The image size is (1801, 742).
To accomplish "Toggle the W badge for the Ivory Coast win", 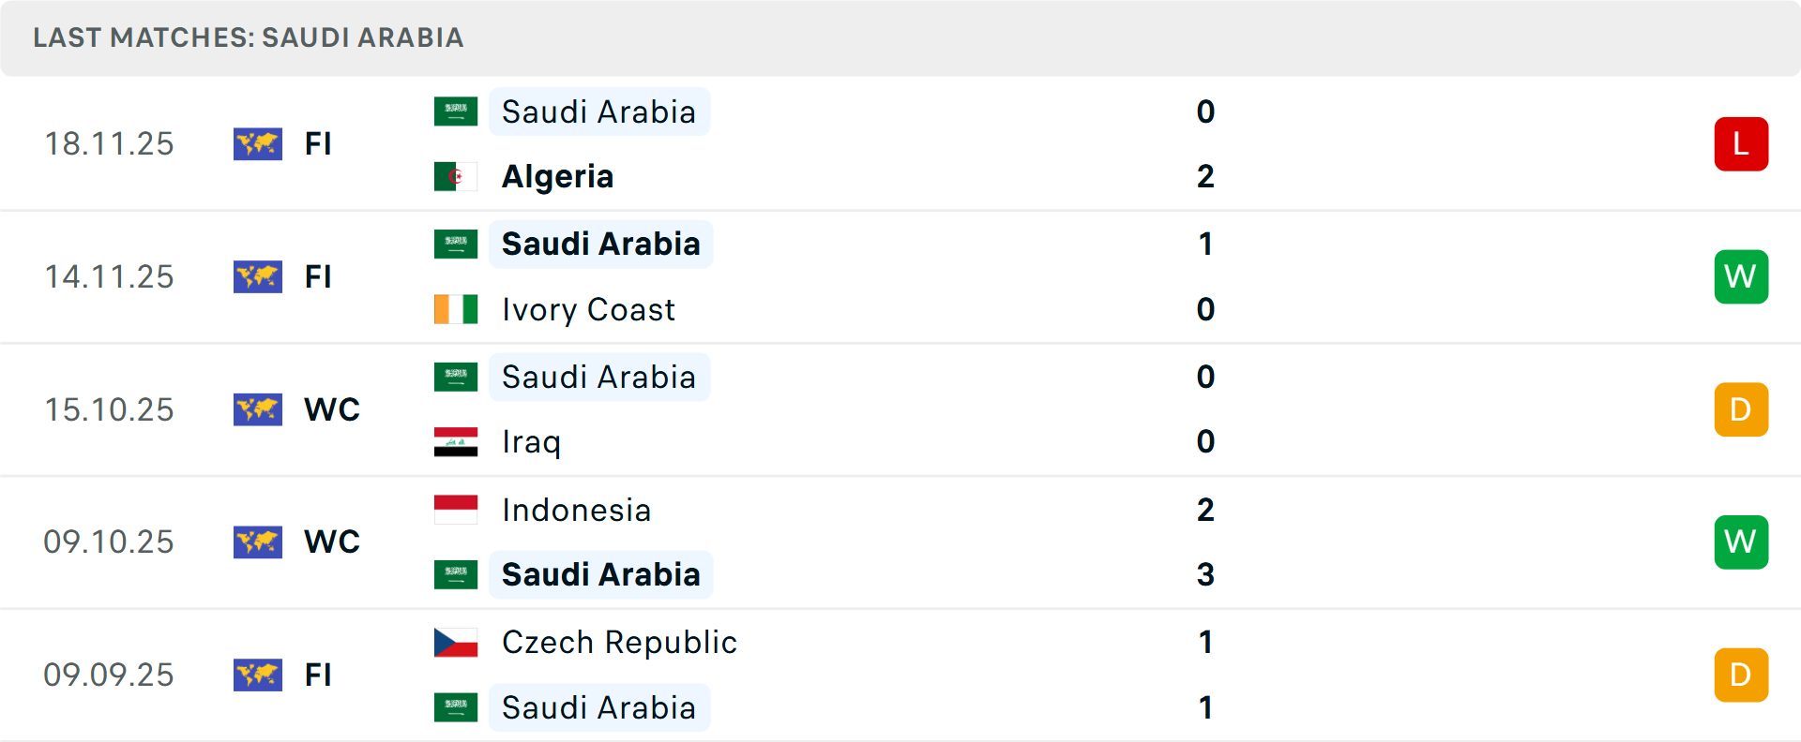I will point(1741,276).
